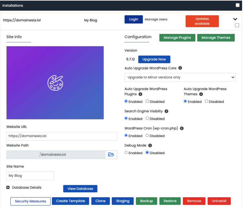Collapse the installation details chevron

pyautogui.click(x=235, y=19)
